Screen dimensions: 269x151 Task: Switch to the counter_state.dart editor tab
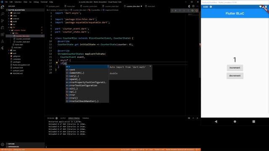[x=112, y=6]
